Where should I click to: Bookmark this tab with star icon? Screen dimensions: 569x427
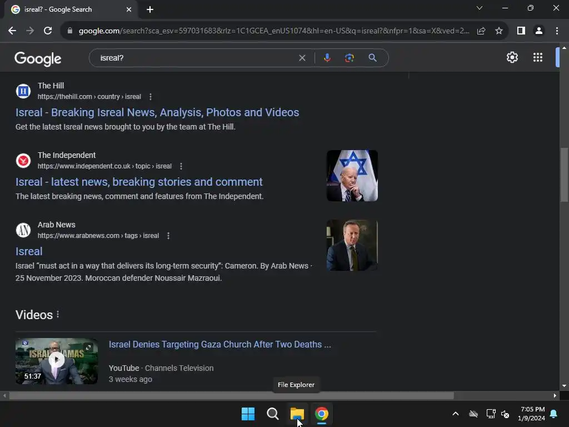click(x=499, y=31)
